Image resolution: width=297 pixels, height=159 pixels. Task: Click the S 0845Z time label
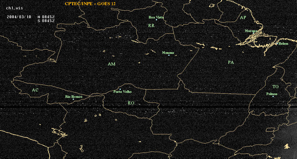(46, 21)
